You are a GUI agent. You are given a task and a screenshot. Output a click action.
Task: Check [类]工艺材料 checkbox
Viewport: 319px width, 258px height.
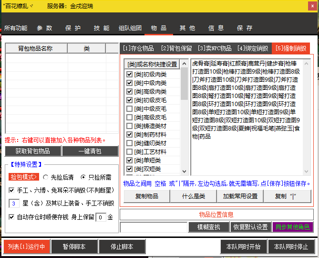(129, 152)
